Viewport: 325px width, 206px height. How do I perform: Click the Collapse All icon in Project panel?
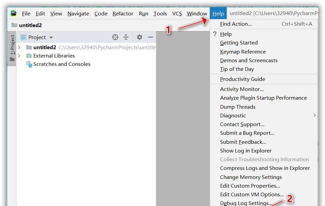[x=126, y=37]
